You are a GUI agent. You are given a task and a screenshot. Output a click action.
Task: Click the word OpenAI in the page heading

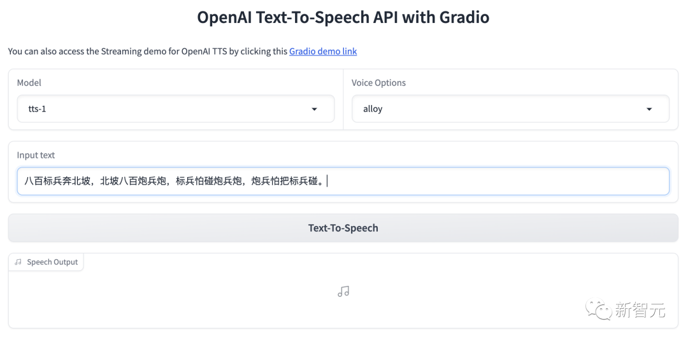224,17
